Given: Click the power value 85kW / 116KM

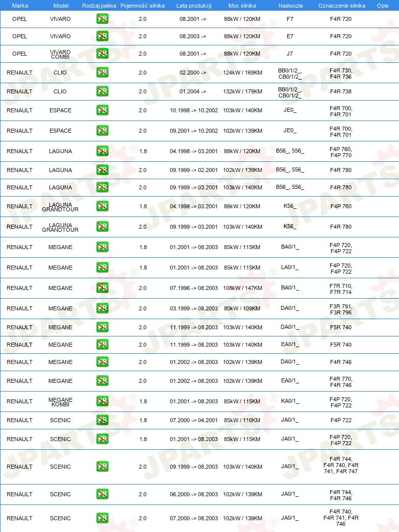Looking at the screenshot, I should coord(242,420).
